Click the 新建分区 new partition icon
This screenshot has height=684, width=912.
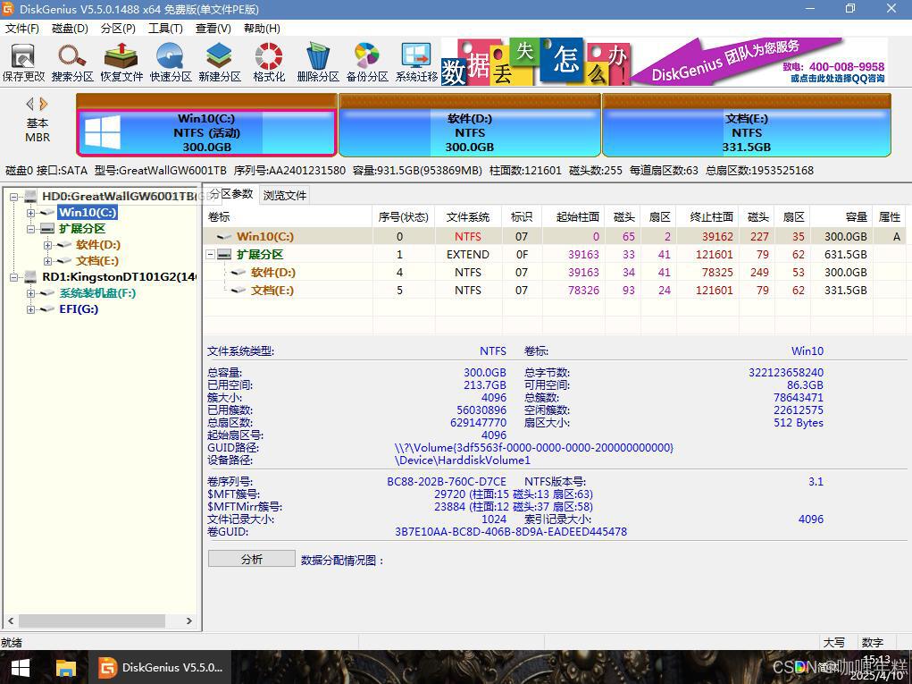(x=218, y=61)
